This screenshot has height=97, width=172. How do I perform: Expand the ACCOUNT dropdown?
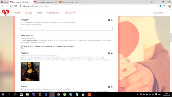click(159, 13)
